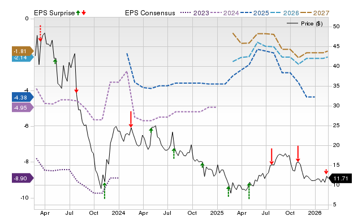
Task: Click the 40 label on the price axis
Action: (x=336, y=66)
